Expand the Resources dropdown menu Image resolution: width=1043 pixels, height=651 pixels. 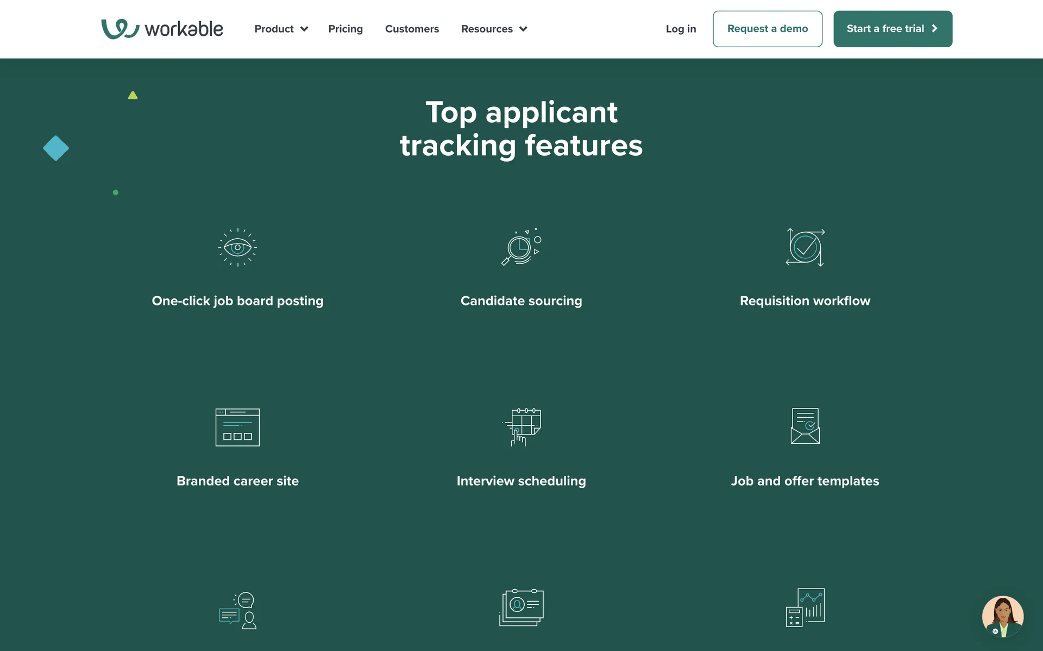pos(494,29)
